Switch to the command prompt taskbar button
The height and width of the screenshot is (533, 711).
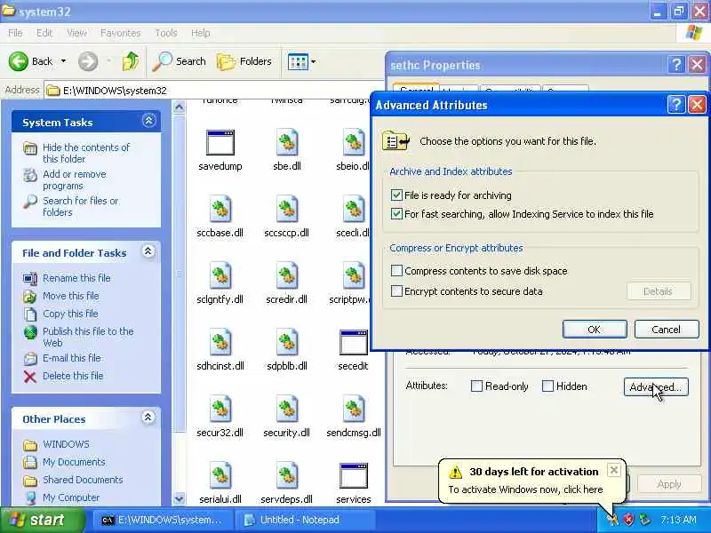(x=165, y=520)
